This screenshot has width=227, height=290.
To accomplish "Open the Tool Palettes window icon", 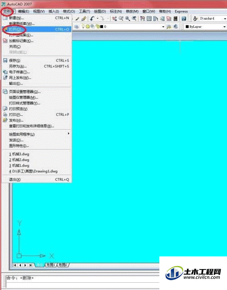I will pos(156,19).
